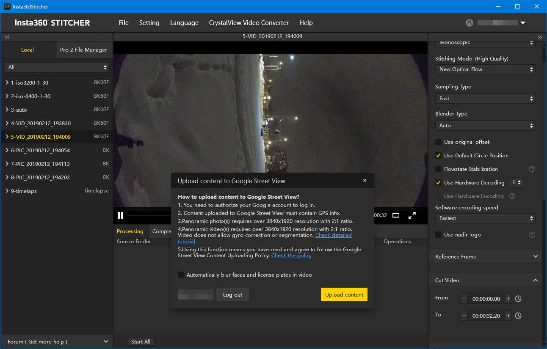Click the Upload content button
Image resolution: width=547 pixels, height=349 pixels.
(x=344, y=295)
